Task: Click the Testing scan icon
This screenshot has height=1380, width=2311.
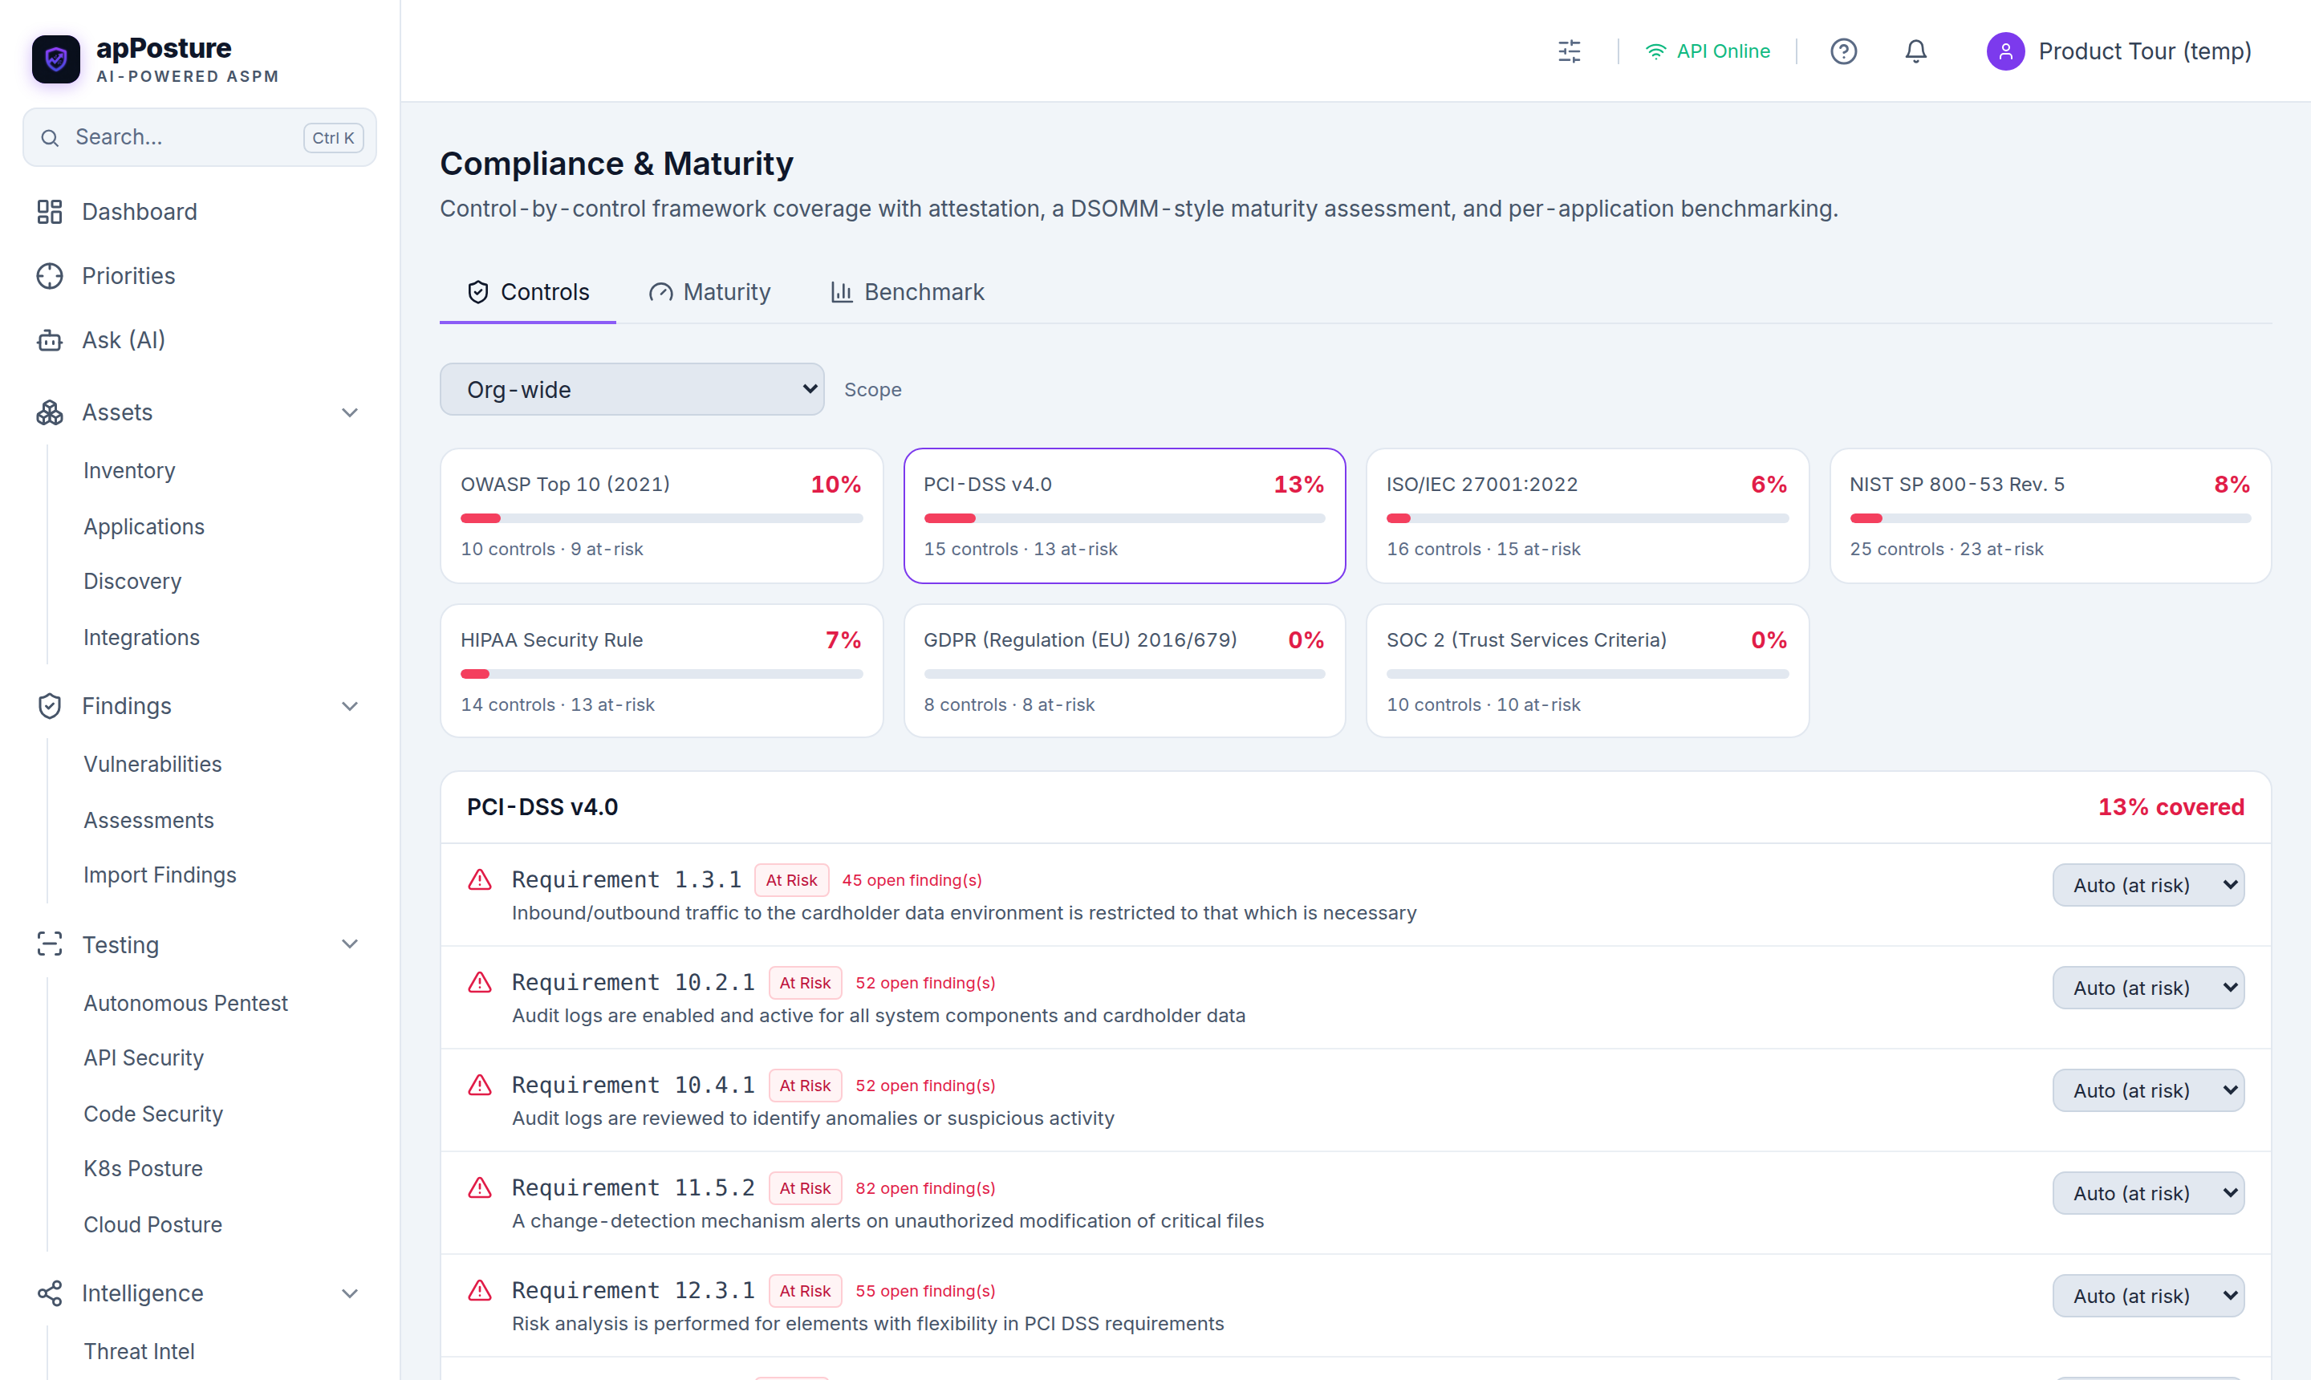Action: 49,944
